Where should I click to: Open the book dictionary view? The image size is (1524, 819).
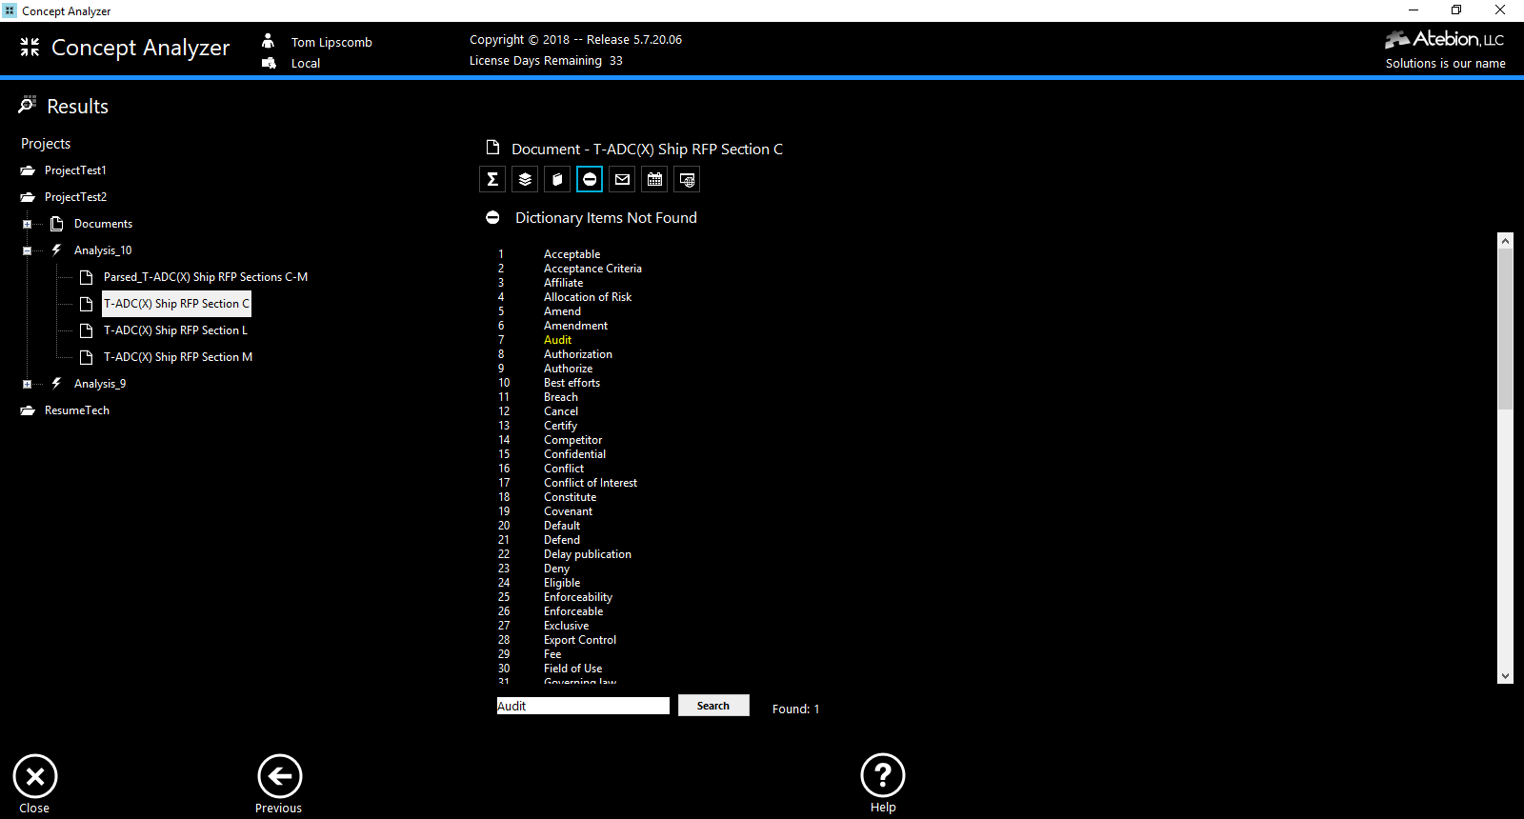tap(557, 179)
